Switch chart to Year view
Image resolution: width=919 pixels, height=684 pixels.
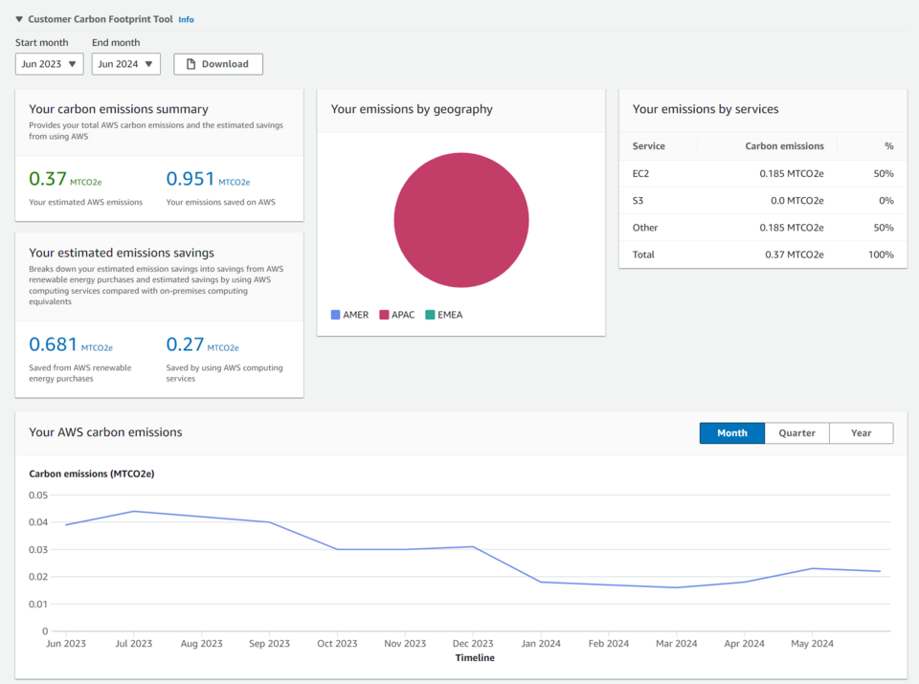click(x=861, y=432)
